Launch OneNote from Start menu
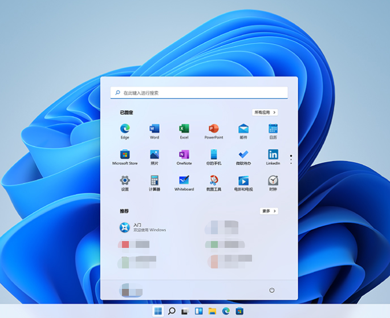The image size is (390, 318). coord(184,157)
